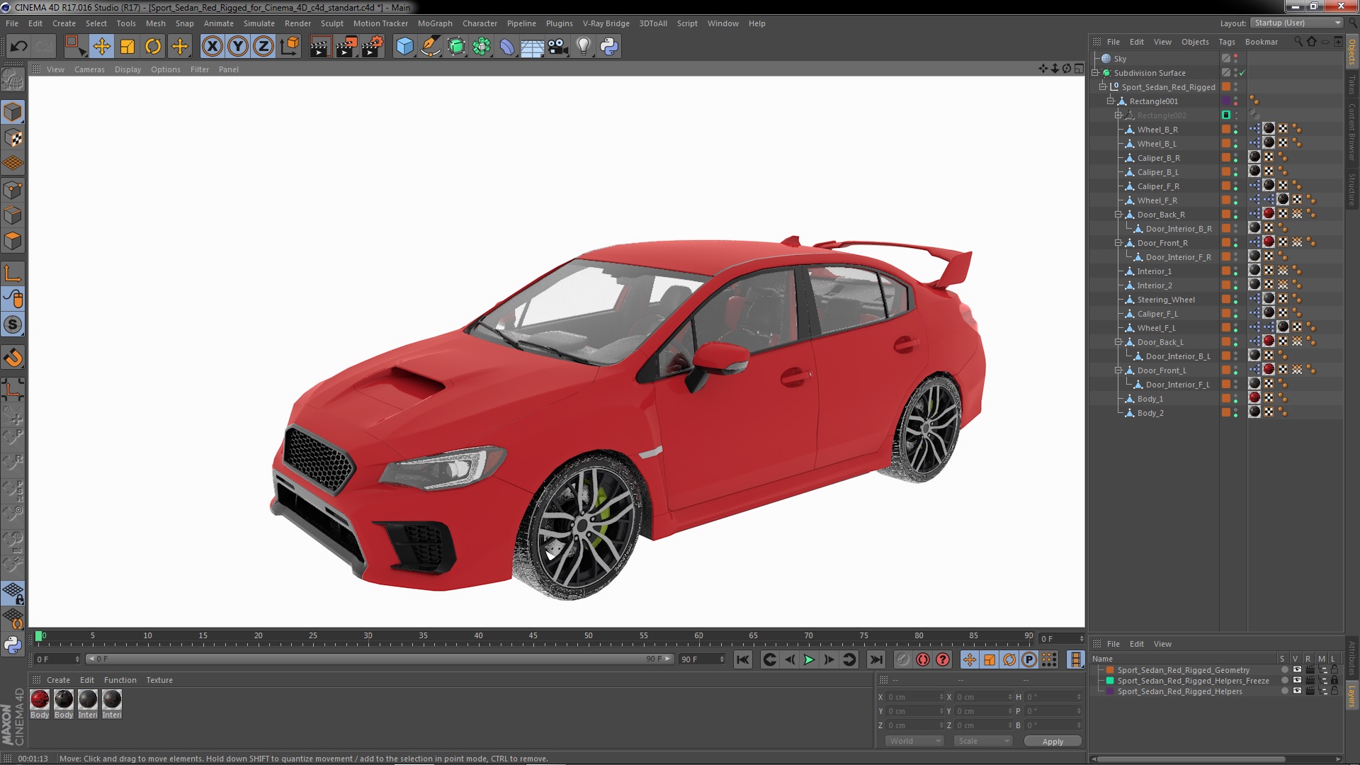The width and height of the screenshot is (1360, 765).
Task: Open the Layout dropdown Startup (User)
Action: pyautogui.click(x=1296, y=23)
